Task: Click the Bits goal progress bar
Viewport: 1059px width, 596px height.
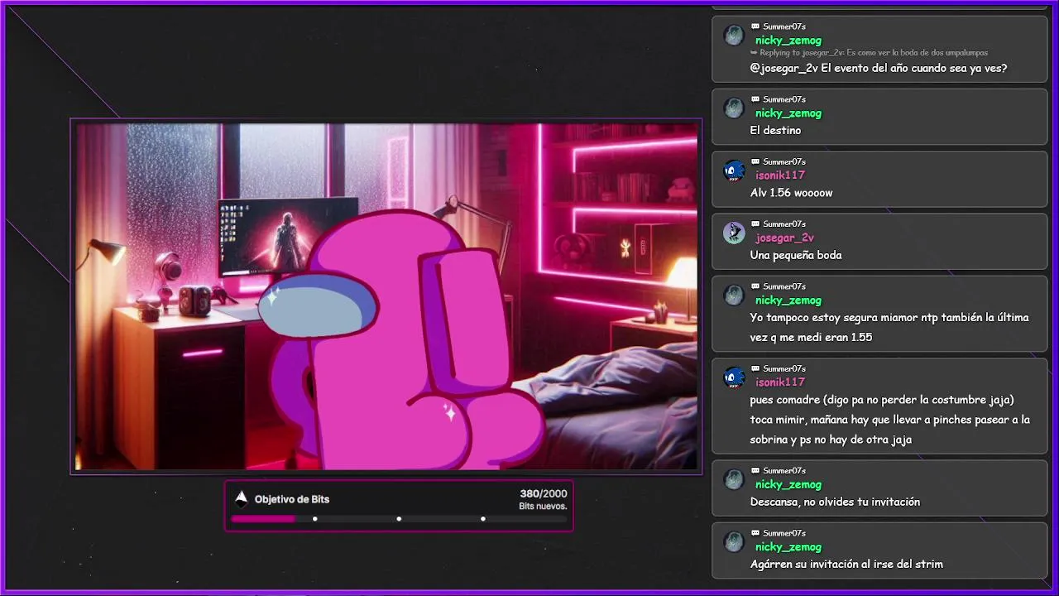Action: point(399,519)
